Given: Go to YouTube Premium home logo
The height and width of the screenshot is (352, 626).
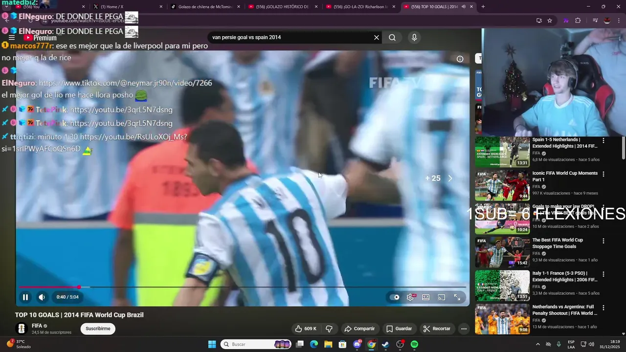Looking at the screenshot, I should click(40, 38).
